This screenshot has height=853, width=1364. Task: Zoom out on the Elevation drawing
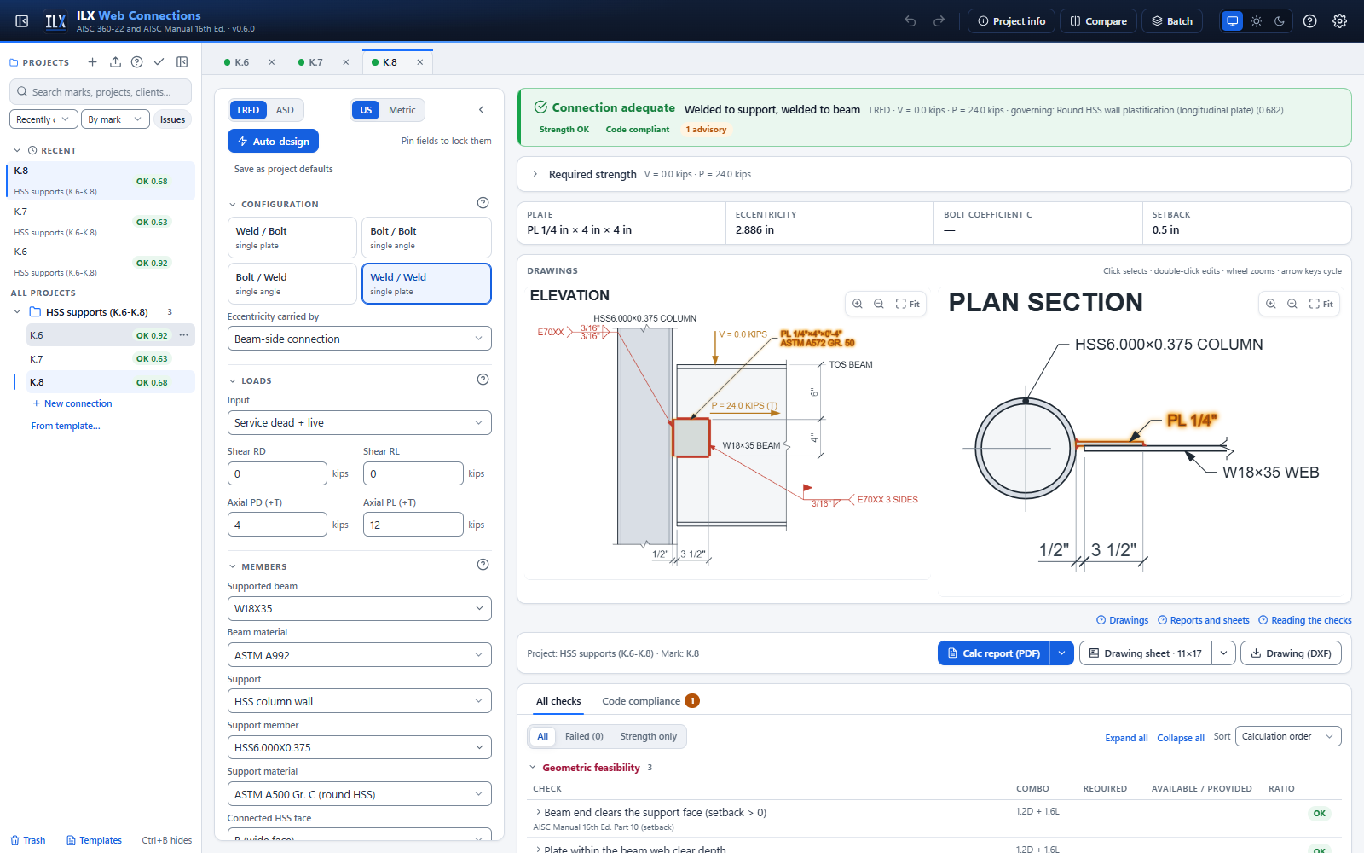(x=879, y=304)
